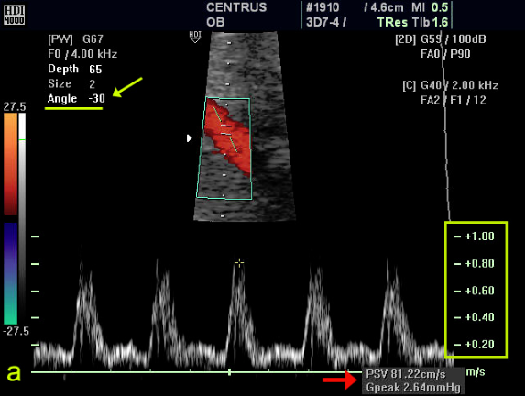Click the yellow arrow near Angle value
Screen dimensions: 525x396
click(x=127, y=87)
